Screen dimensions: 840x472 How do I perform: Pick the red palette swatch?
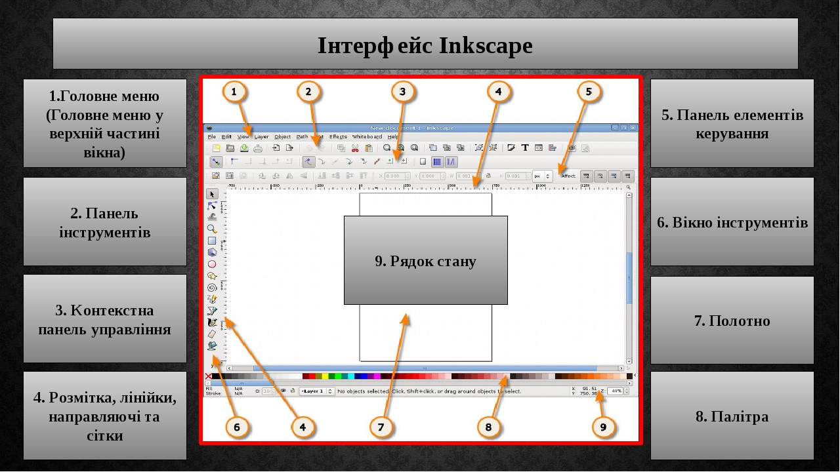pos(312,376)
